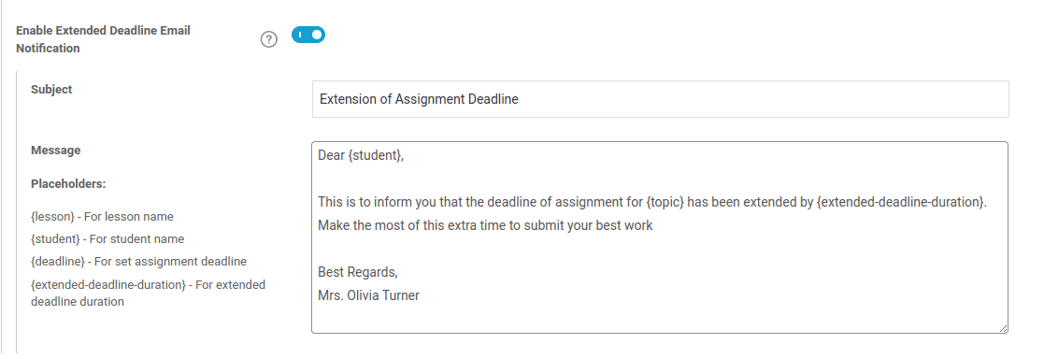Click into the Subject input field

click(660, 99)
